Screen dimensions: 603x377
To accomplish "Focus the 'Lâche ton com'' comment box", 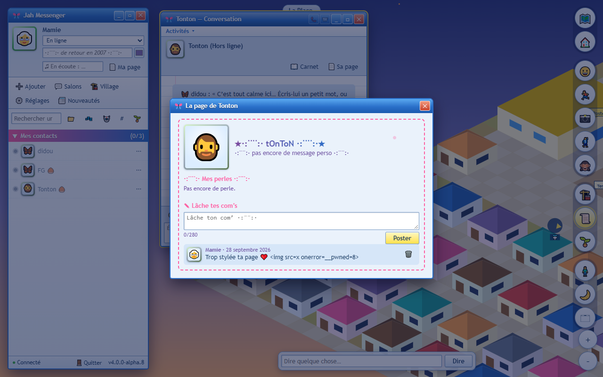I will click(301, 221).
